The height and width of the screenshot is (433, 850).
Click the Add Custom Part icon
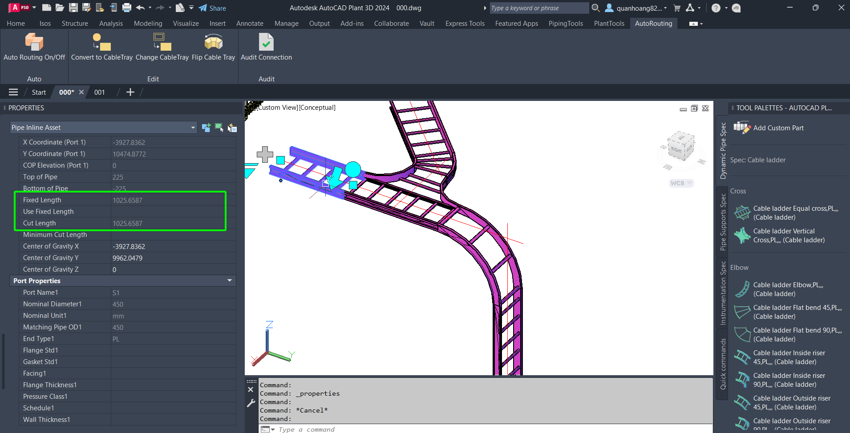[x=742, y=128]
